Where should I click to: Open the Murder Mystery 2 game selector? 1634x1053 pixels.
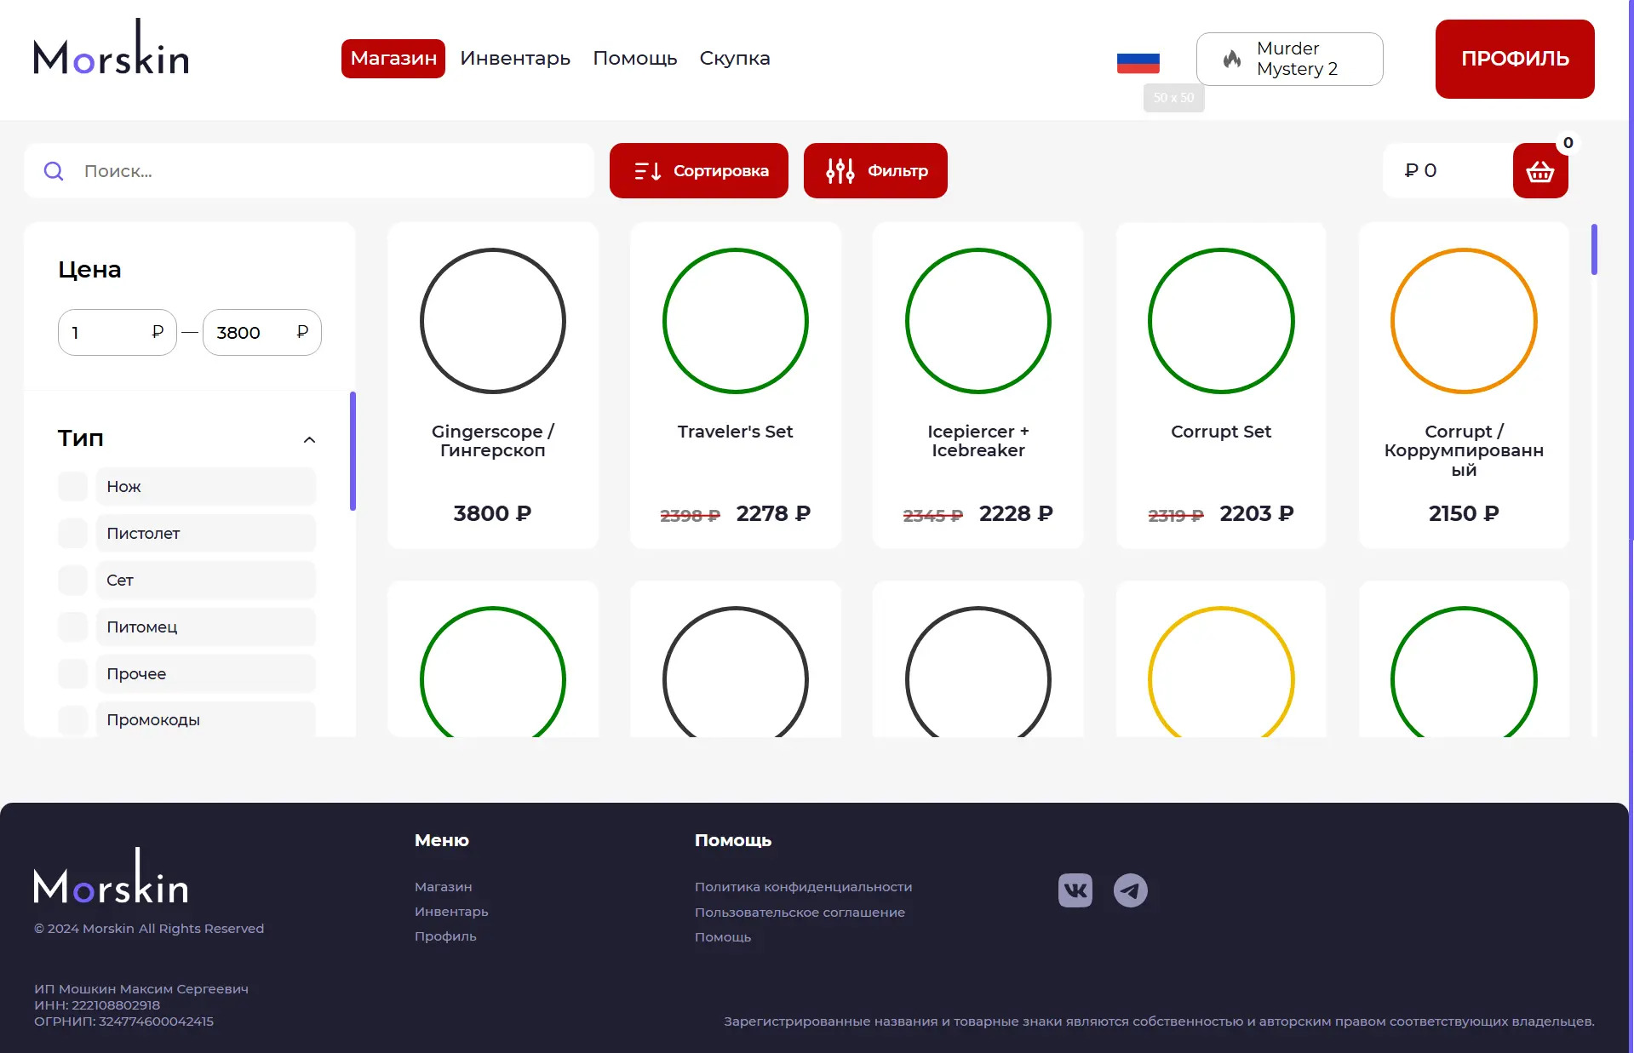click(1289, 59)
